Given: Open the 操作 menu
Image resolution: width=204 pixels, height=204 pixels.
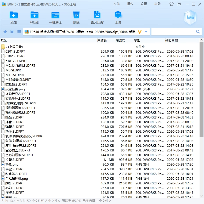Looking at the screenshot, I should pyautogui.click(x=130, y=4).
